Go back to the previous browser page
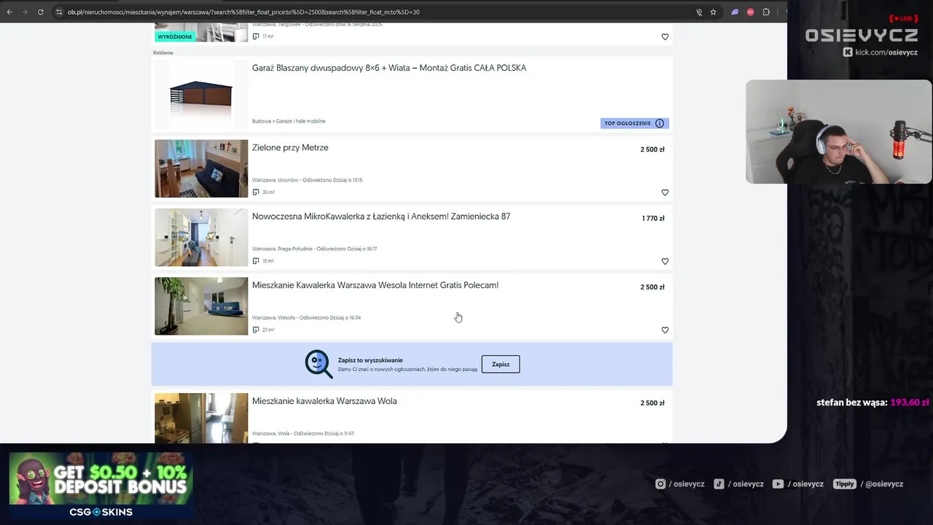Image resolution: width=933 pixels, height=525 pixels. pyautogui.click(x=9, y=12)
